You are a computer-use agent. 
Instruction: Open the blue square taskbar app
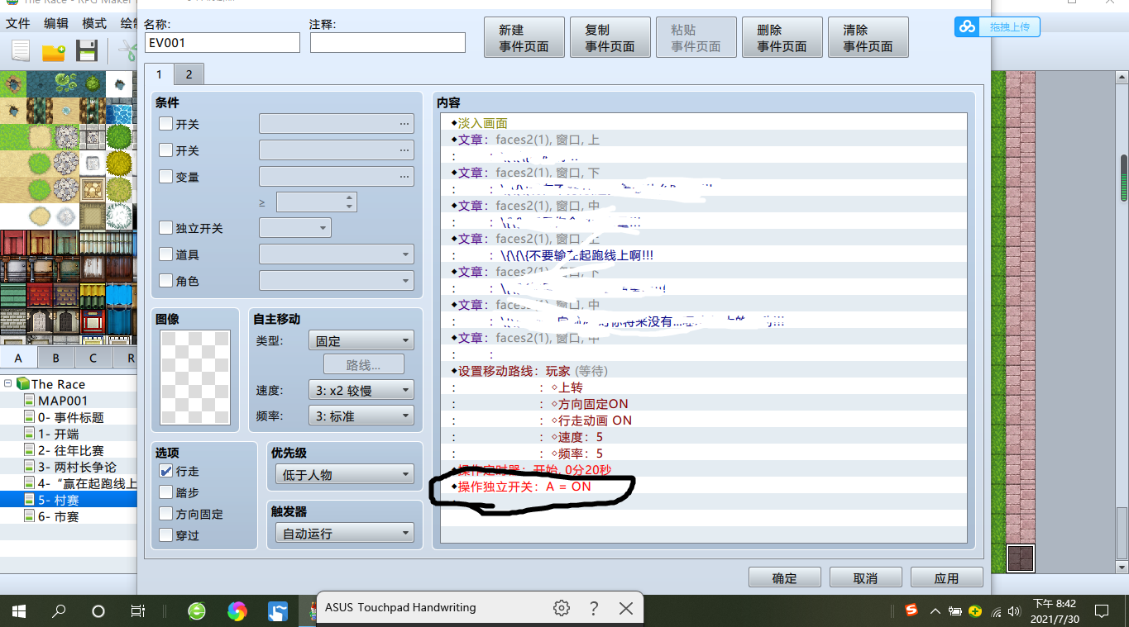[x=278, y=611]
